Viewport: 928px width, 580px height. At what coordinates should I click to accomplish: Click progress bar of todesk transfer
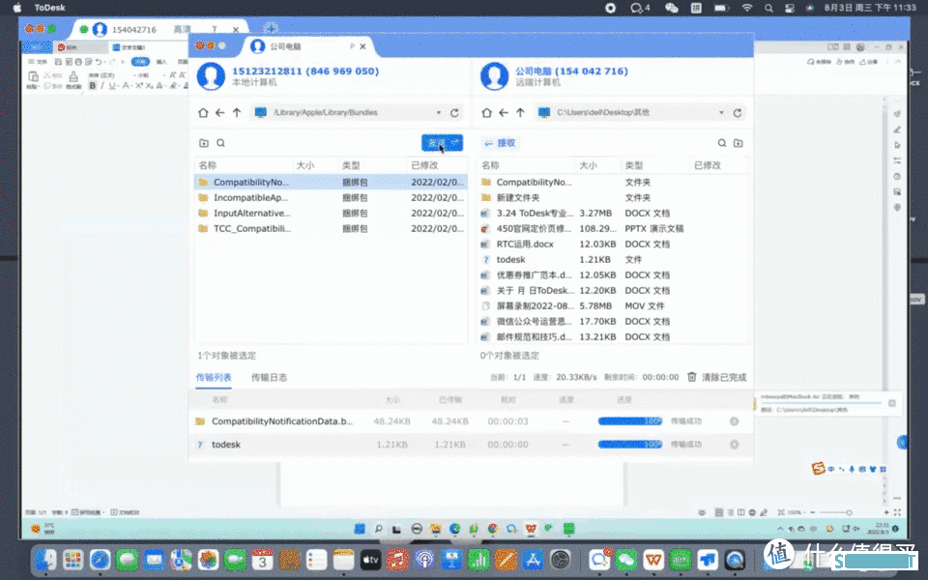pyautogui.click(x=629, y=444)
